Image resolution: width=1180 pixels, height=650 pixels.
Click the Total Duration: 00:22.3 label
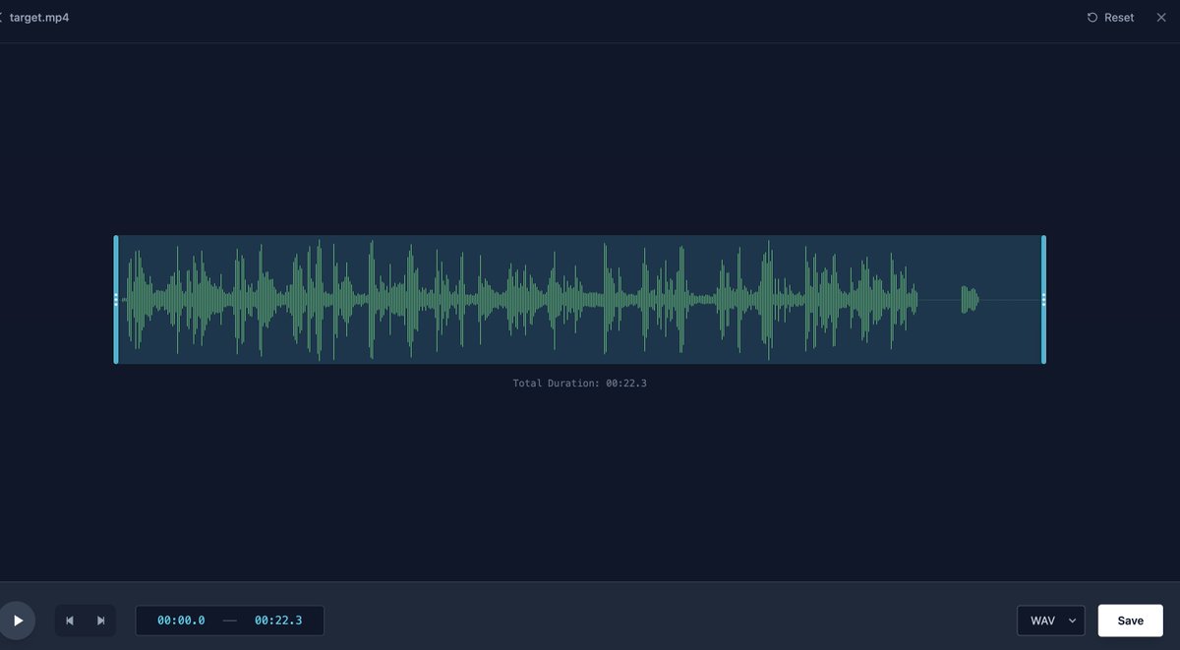click(x=580, y=383)
